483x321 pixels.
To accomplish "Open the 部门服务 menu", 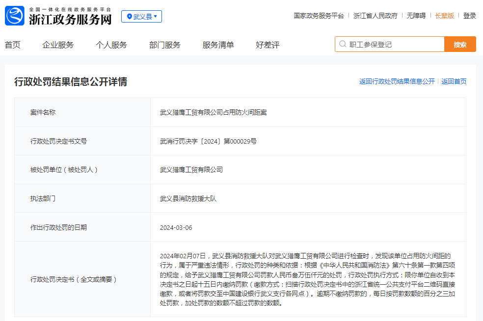I will point(165,45).
